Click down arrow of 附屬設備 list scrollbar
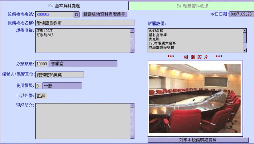This screenshot has height=144, width=254. pyautogui.click(x=245, y=50)
